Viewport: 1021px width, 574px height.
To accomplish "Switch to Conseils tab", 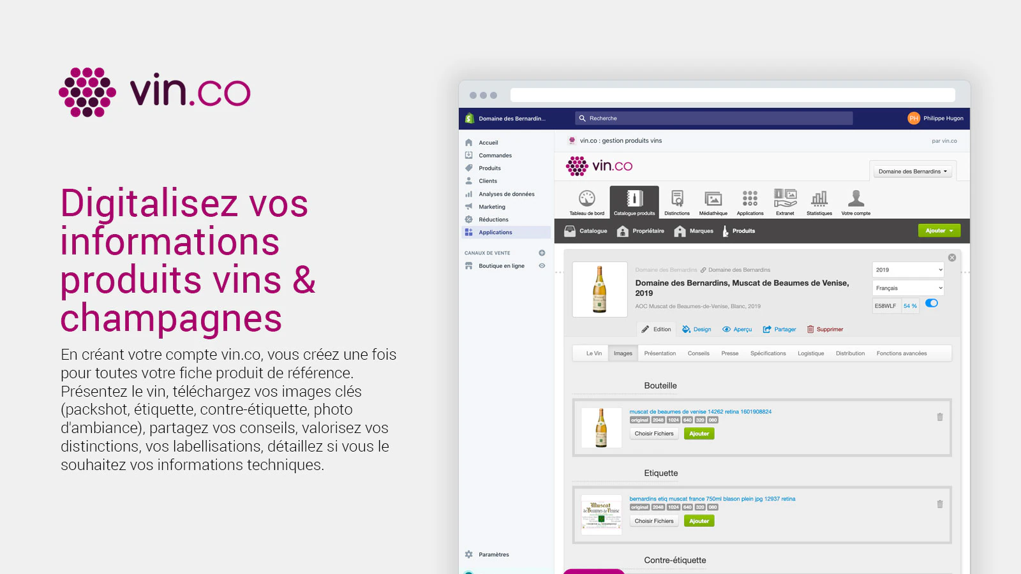I will [x=699, y=353].
